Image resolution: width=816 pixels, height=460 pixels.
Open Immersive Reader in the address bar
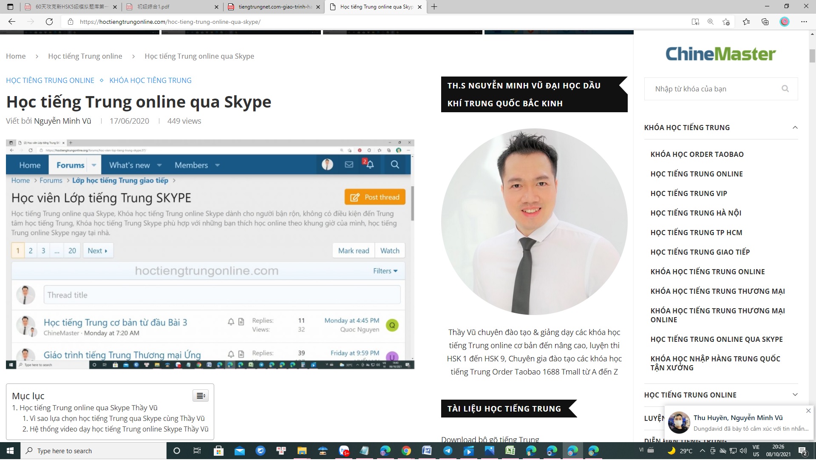(695, 22)
